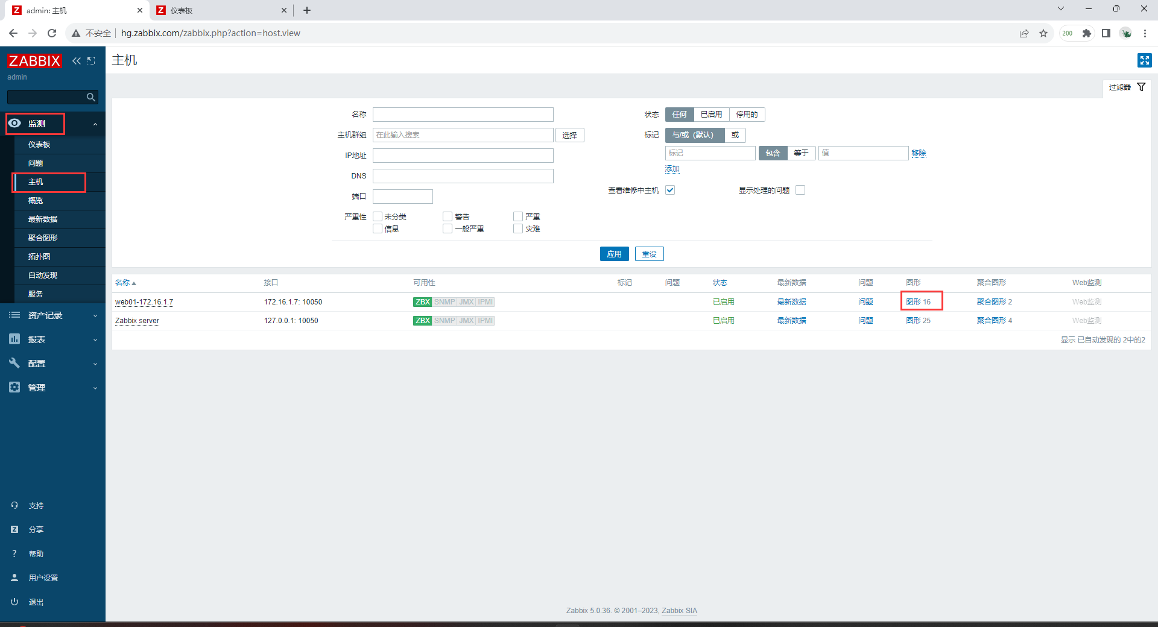
Task: Expand 管理 menu chevron
Action: tap(95, 388)
